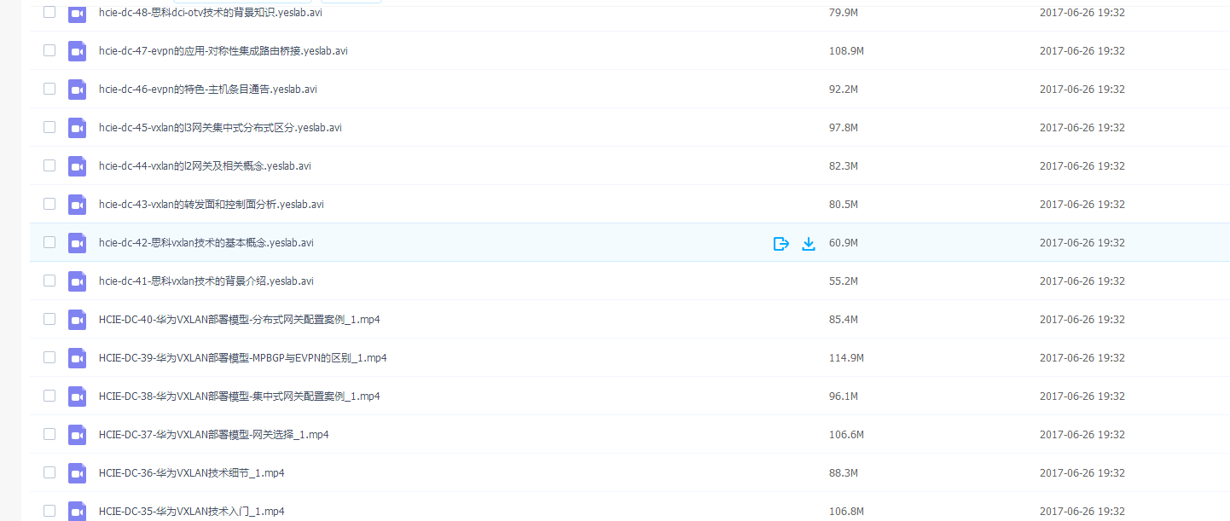Viewport: 1230px width, 521px height.
Task: Open file hcie-dc-45-vxlan的l3网关集中式分布式区分.yeslab.avi
Action: coord(220,128)
